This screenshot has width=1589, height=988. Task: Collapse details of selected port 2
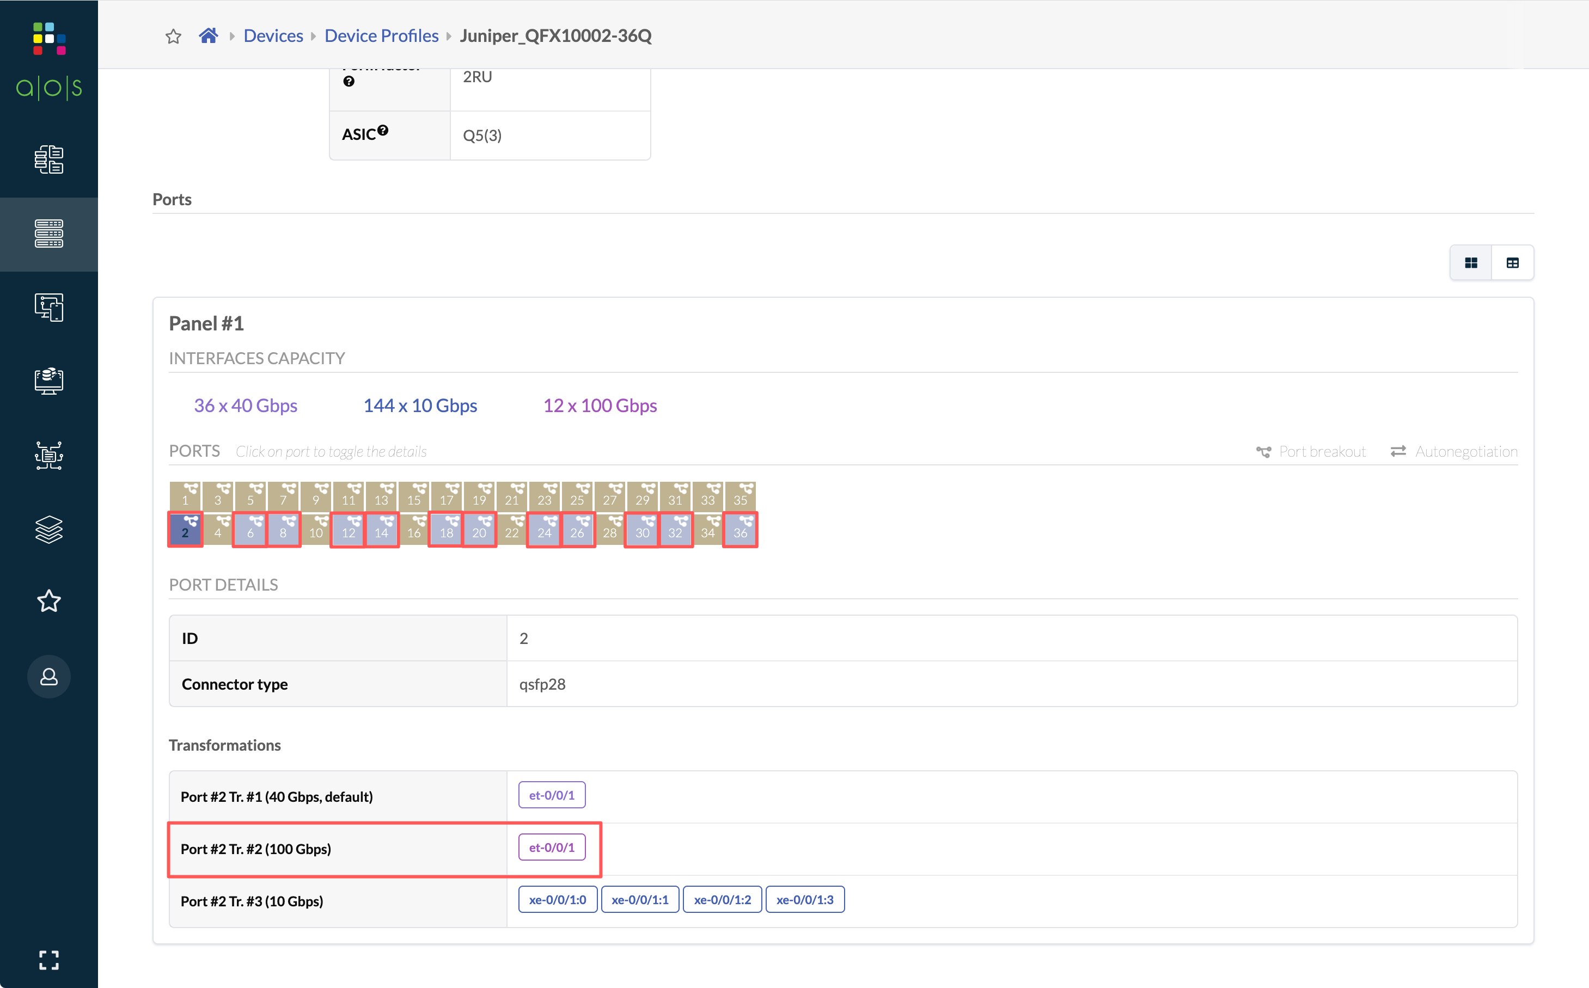click(x=186, y=529)
